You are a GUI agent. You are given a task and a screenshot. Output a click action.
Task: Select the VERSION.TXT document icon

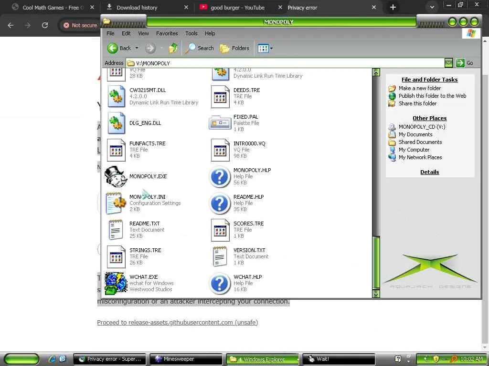point(220,257)
